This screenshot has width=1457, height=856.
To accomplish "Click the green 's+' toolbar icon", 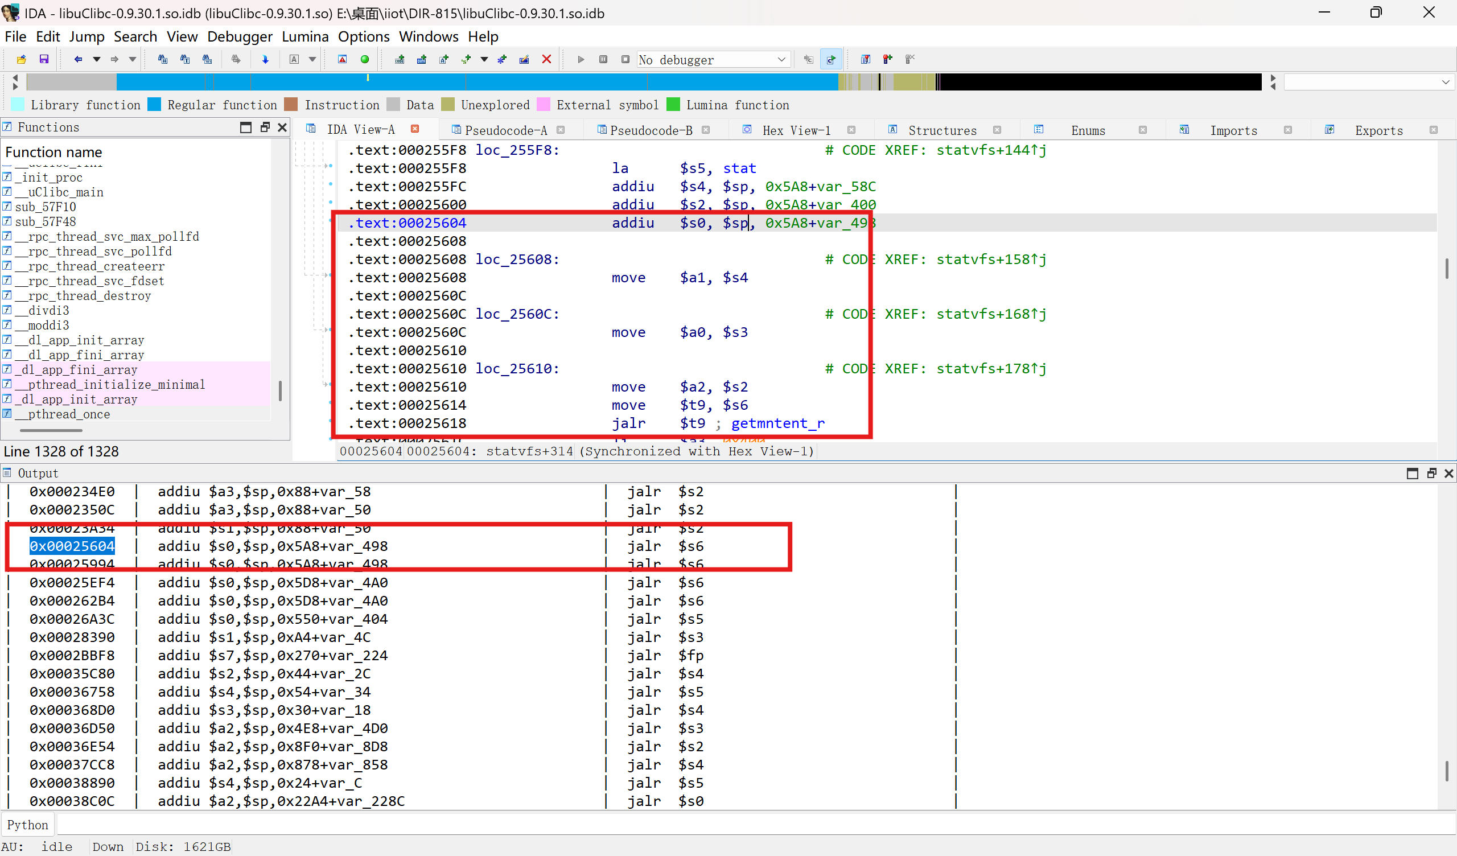I will coord(467,59).
